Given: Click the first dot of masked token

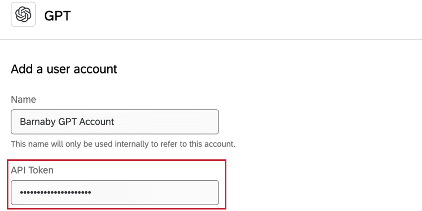Looking at the screenshot, I should coord(21,192).
